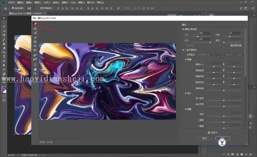Toggle the 自动选择 auto-select checkbox

pyautogui.click(x=13, y=8)
